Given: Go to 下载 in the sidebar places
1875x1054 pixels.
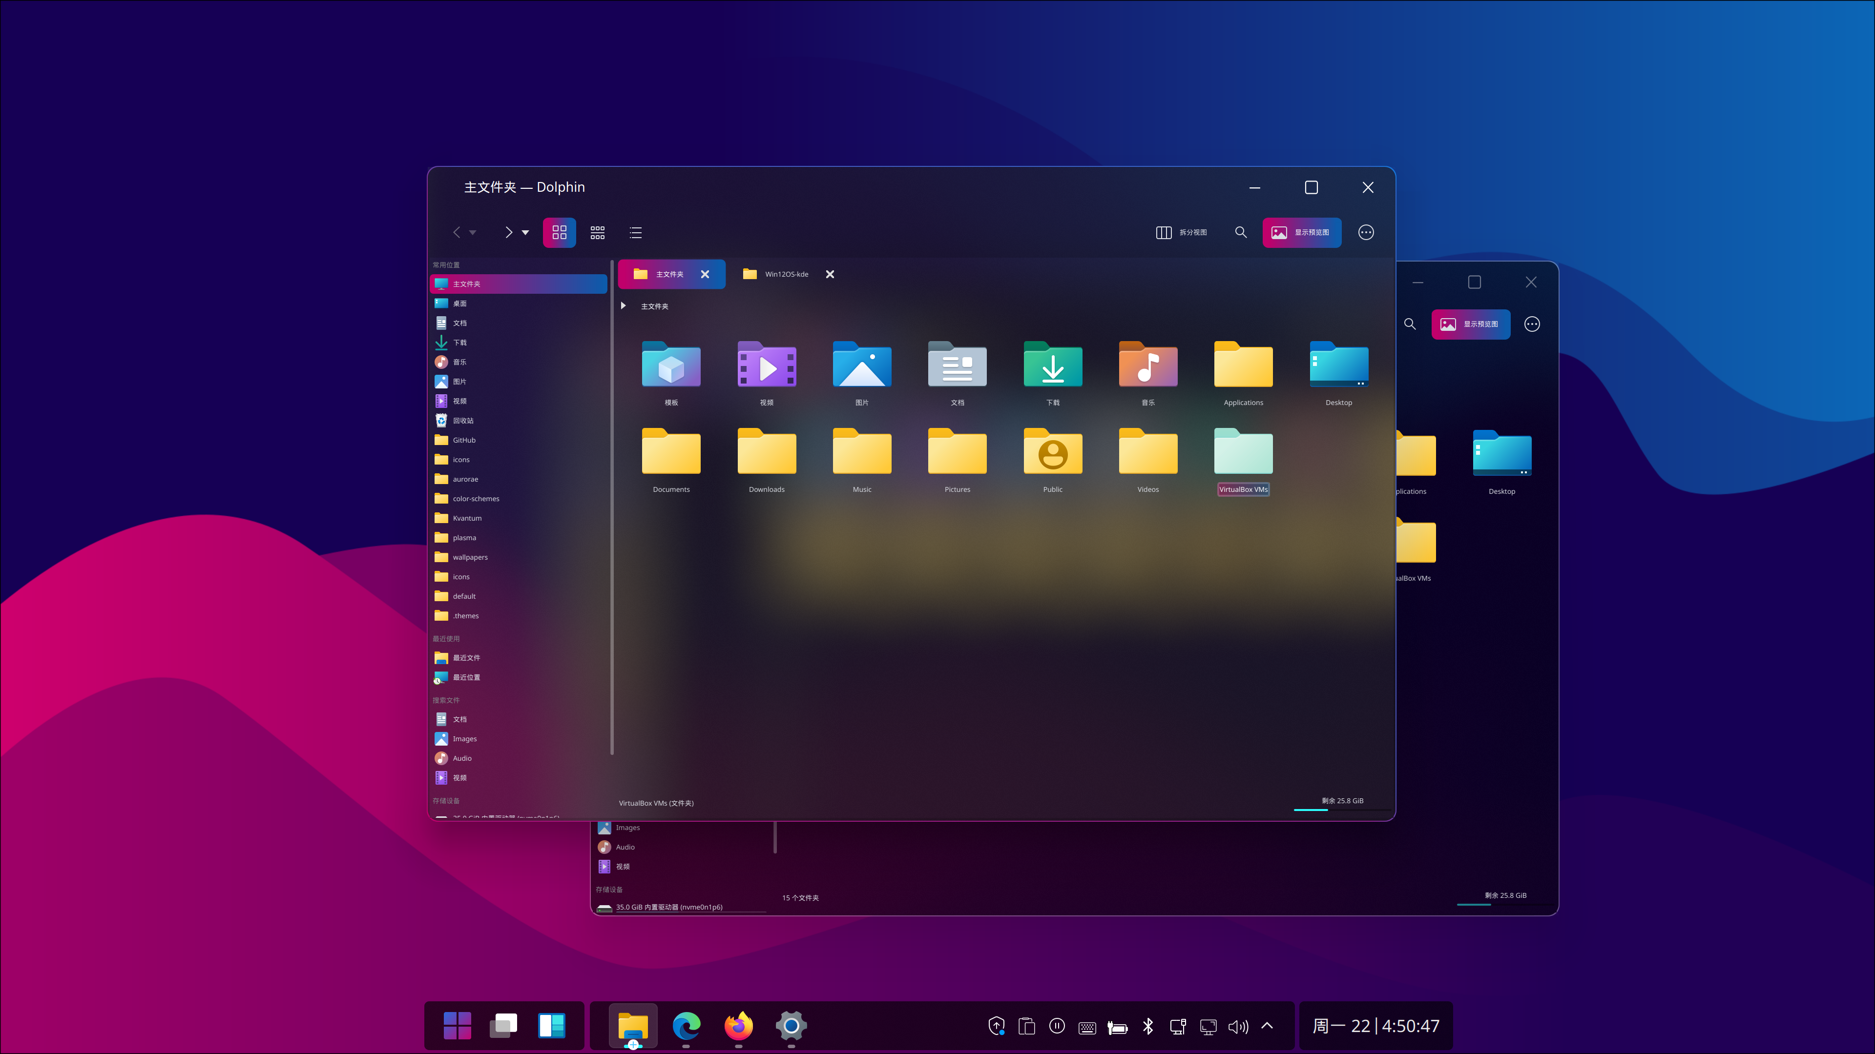Looking at the screenshot, I should tap(518, 343).
